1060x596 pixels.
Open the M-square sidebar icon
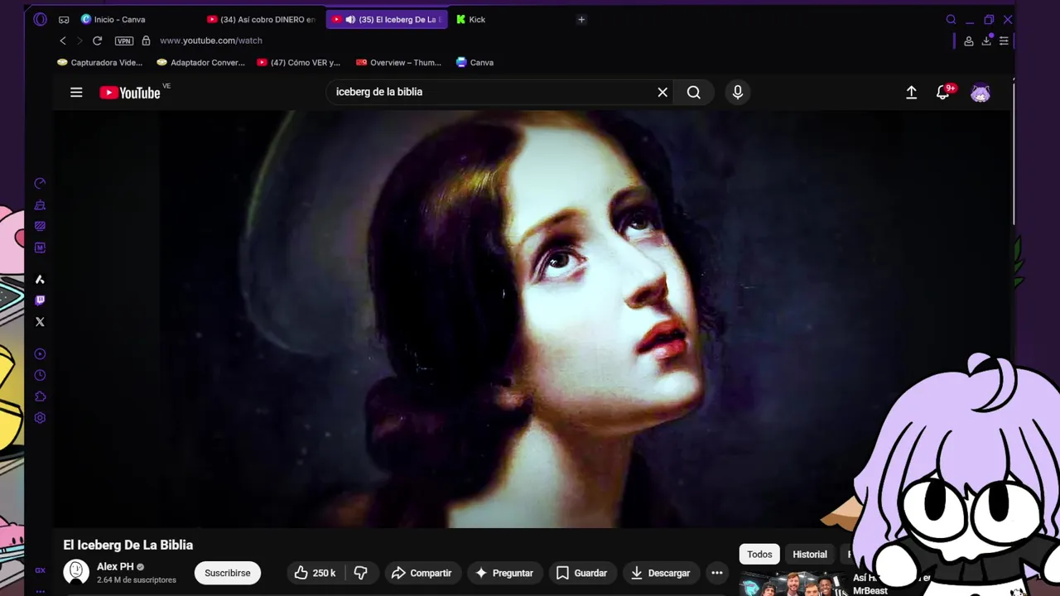click(40, 248)
